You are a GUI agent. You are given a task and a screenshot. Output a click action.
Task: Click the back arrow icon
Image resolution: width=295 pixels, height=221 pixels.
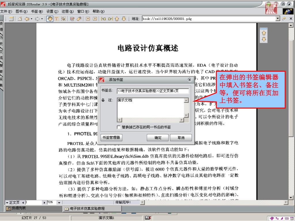[x=27, y=19]
